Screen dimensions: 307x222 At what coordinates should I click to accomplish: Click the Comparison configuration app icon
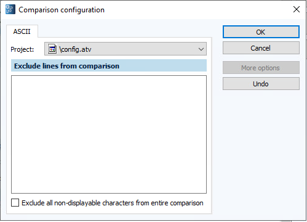click(x=10, y=9)
